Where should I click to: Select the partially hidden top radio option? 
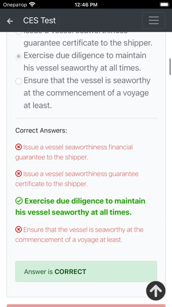point(19,32)
